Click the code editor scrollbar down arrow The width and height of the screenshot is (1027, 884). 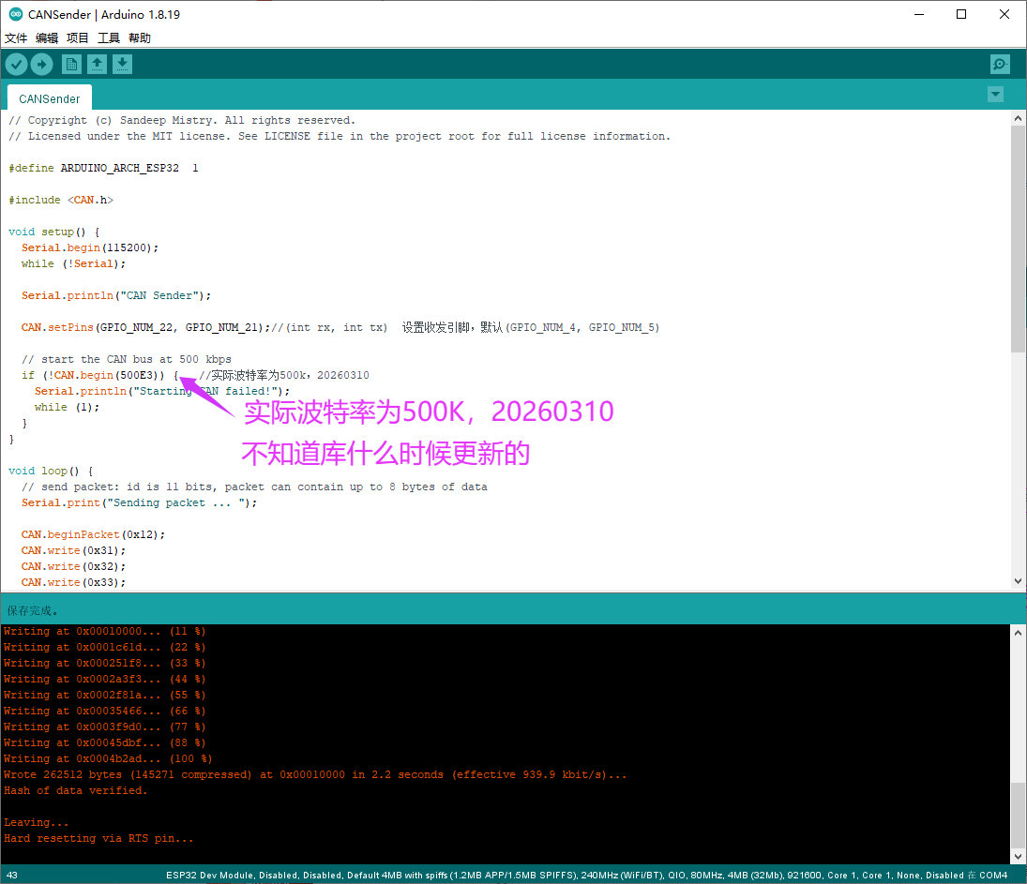click(1018, 581)
